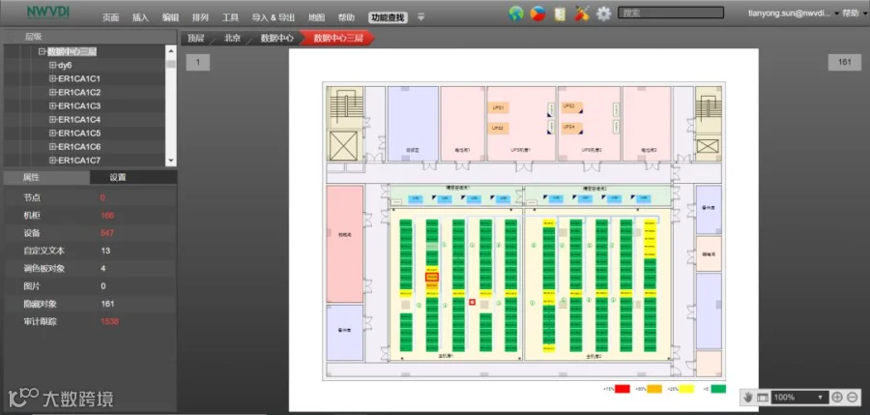This screenshot has height=415, width=870.
Task: Select the ER1CA1C5 tree item
Action: point(79,133)
